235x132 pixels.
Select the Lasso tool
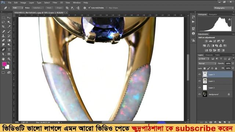[x=3, y=22]
